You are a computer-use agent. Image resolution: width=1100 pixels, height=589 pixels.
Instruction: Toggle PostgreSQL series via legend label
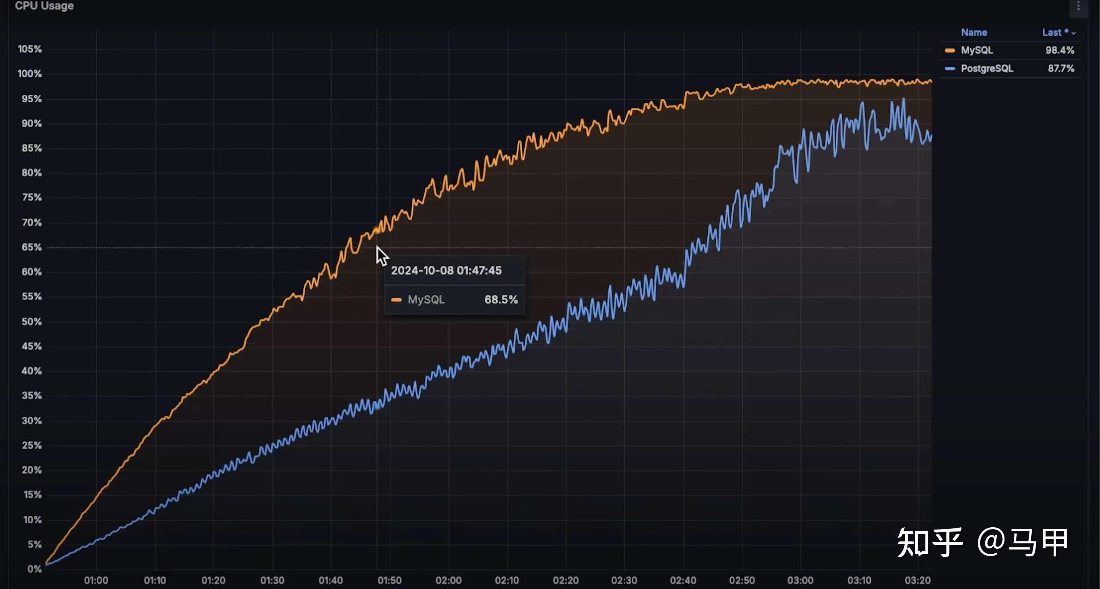[986, 69]
